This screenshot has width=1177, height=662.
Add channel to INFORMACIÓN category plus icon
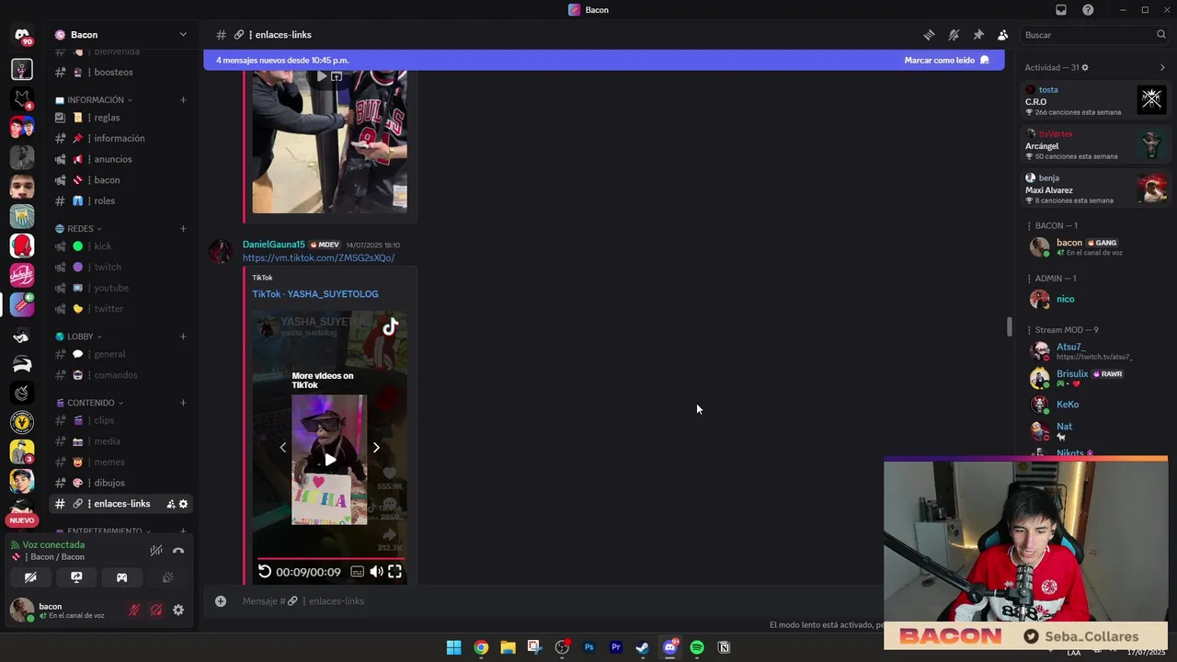[183, 99]
